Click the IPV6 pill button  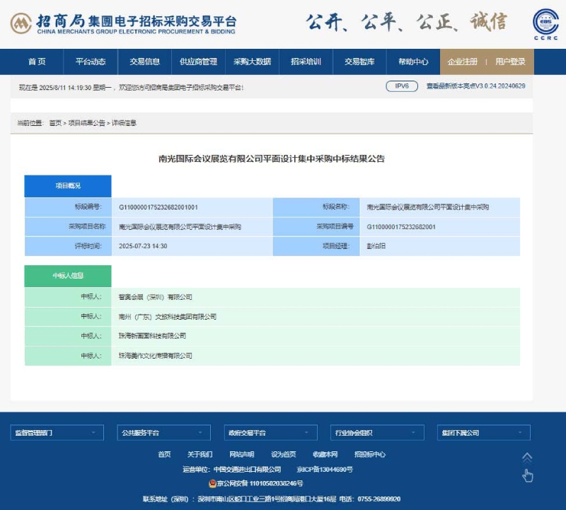pos(402,86)
